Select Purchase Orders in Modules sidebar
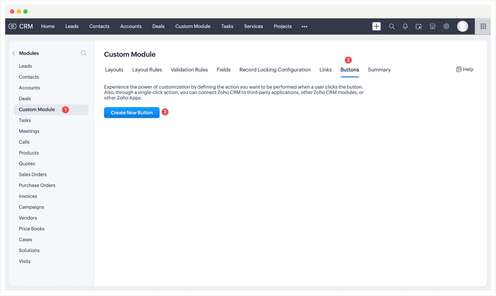The image size is (496, 296). [x=37, y=185]
